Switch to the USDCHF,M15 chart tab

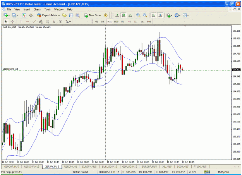tap(32, 166)
